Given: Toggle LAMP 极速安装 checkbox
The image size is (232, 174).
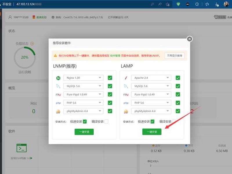Looking at the screenshot, I should (153, 122).
